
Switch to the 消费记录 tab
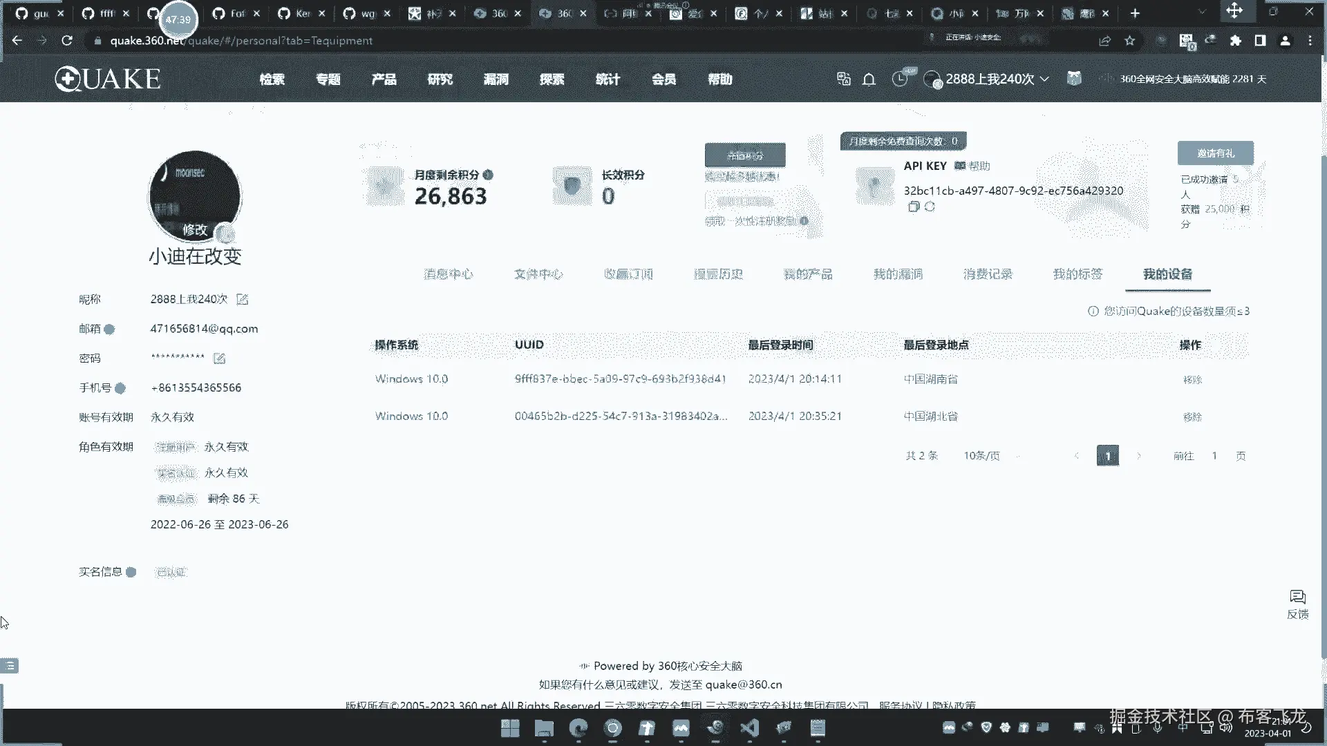pyautogui.click(x=988, y=274)
